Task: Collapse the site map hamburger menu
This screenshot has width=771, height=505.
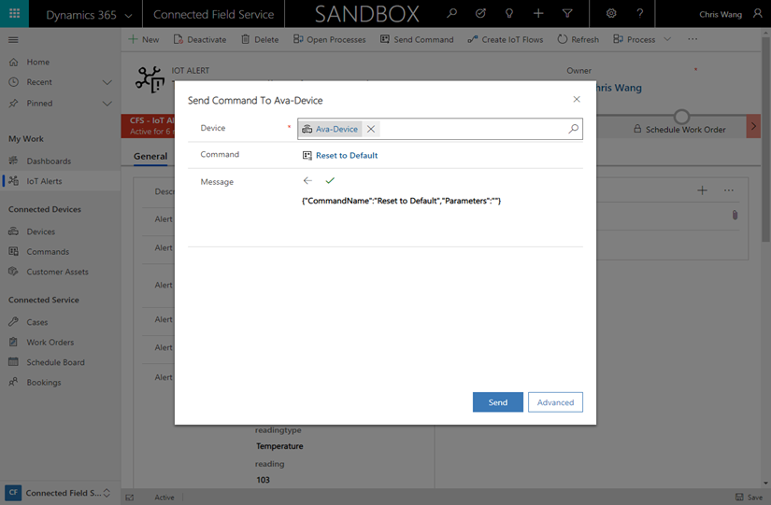Action: [13, 40]
